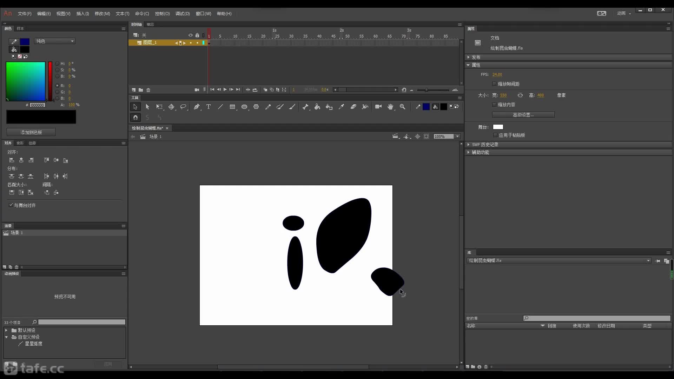Select the 3D Rotation tool
The image size is (674, 379).
pos(171,107)
